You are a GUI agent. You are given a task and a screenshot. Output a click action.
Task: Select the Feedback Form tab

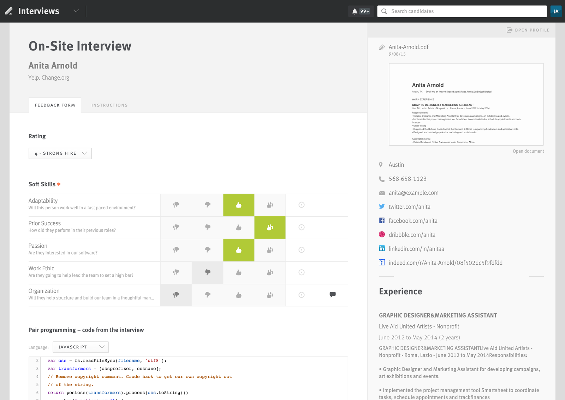(x=55, y=105)
